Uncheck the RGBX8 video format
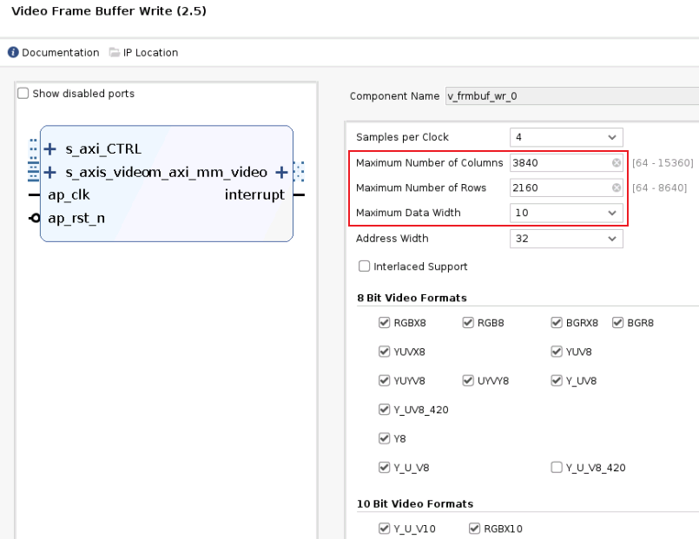This screenshot has width=699, height=539. tap(384, 323)
